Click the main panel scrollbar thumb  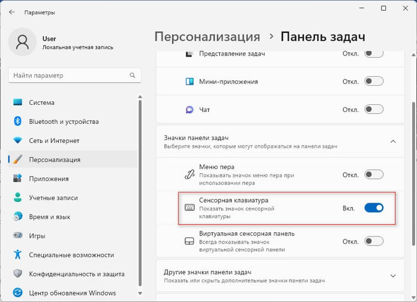point(413,174)
